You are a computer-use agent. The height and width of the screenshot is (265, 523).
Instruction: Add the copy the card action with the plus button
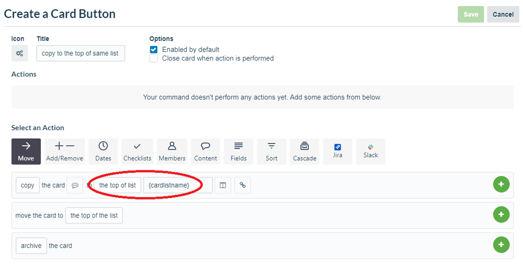coord(502,185)
